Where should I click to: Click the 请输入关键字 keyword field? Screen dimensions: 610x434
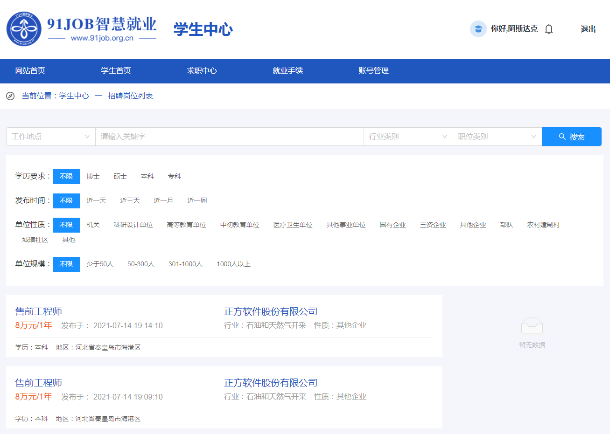click(230, 137)
